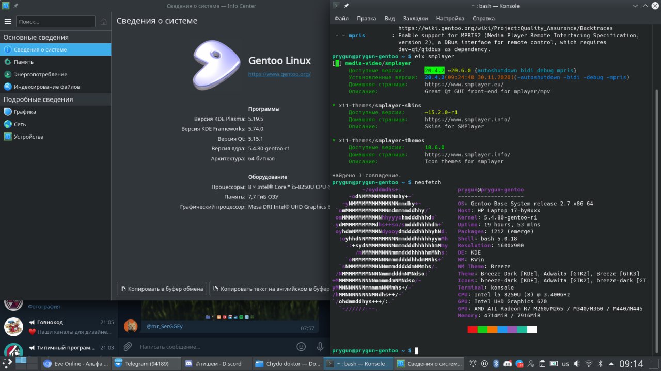Click Сведения о системе taskbar entry

[x=428, y=363]
